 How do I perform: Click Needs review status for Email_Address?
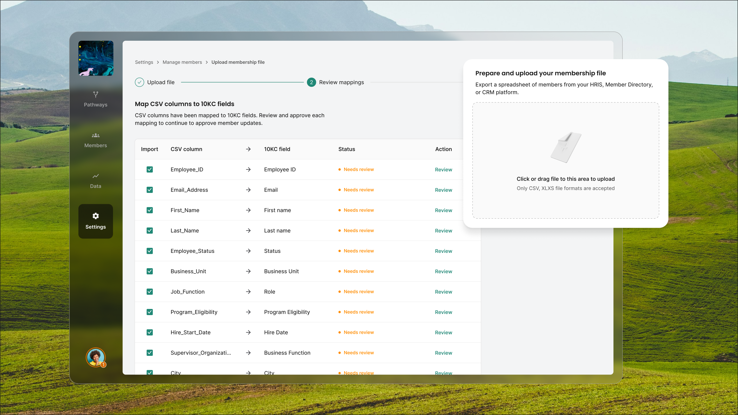tap(356, 190)
